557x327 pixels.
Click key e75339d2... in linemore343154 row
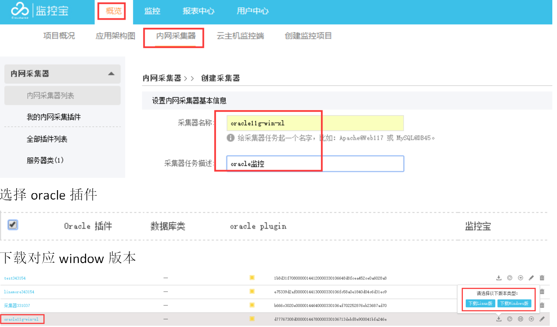pyautogui.click(x=330, y=292)
